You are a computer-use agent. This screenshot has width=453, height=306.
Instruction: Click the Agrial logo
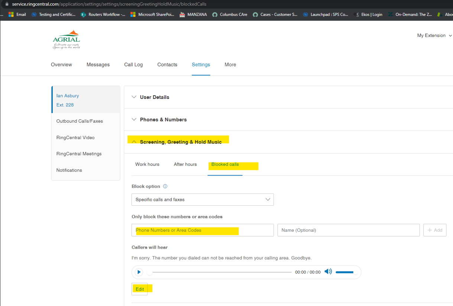click(67, 39)
